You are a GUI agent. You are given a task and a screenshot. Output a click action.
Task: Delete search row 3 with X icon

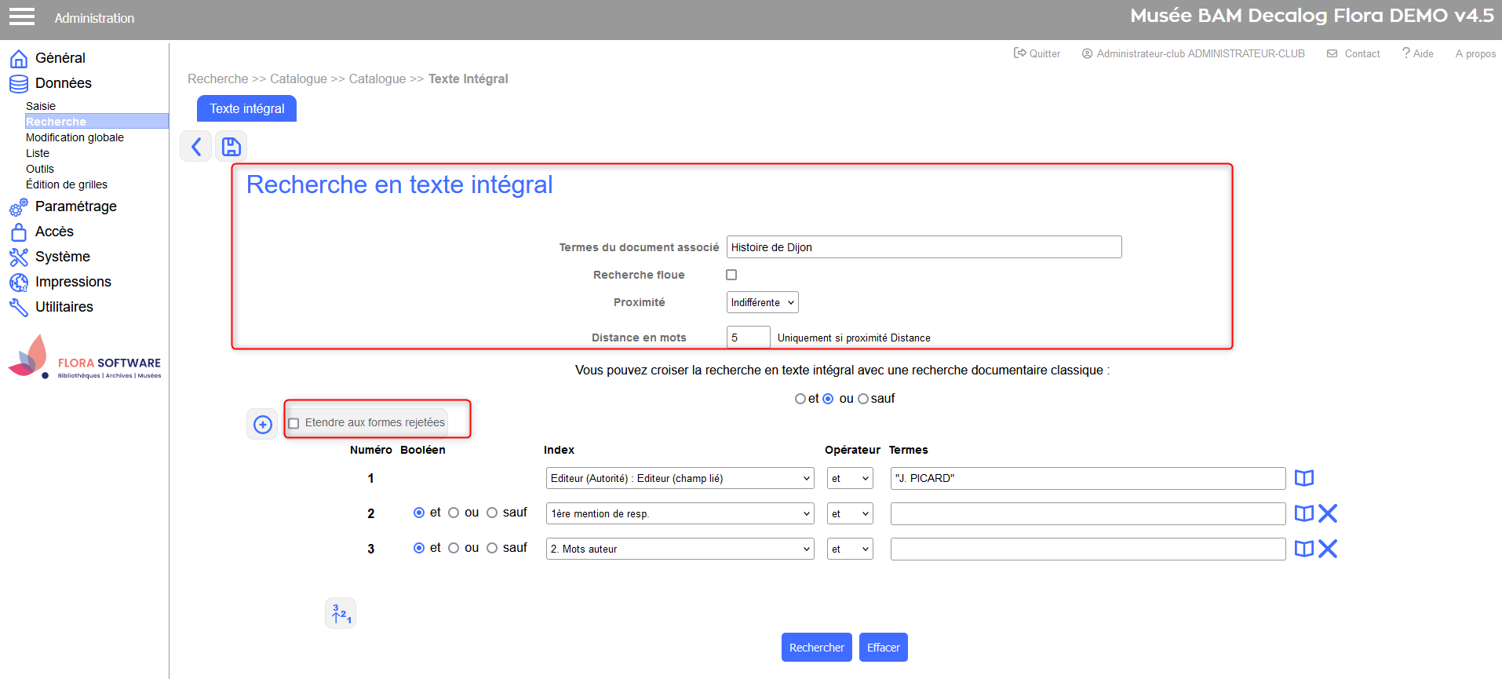pos(1328,549)
